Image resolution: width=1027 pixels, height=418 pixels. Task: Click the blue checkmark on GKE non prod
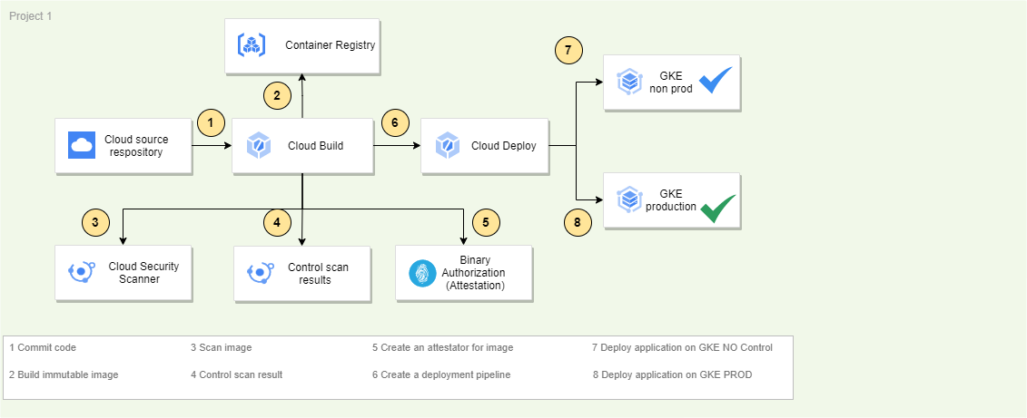[x=715, y=81]
